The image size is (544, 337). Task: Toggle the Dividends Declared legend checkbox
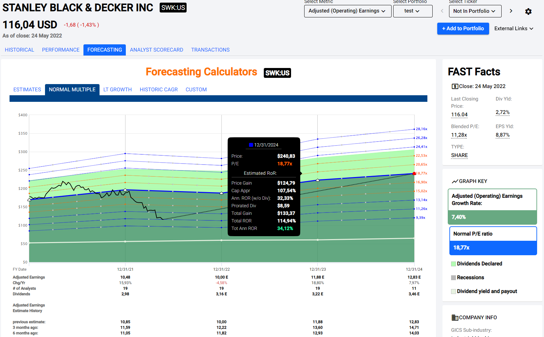point(453,264)
